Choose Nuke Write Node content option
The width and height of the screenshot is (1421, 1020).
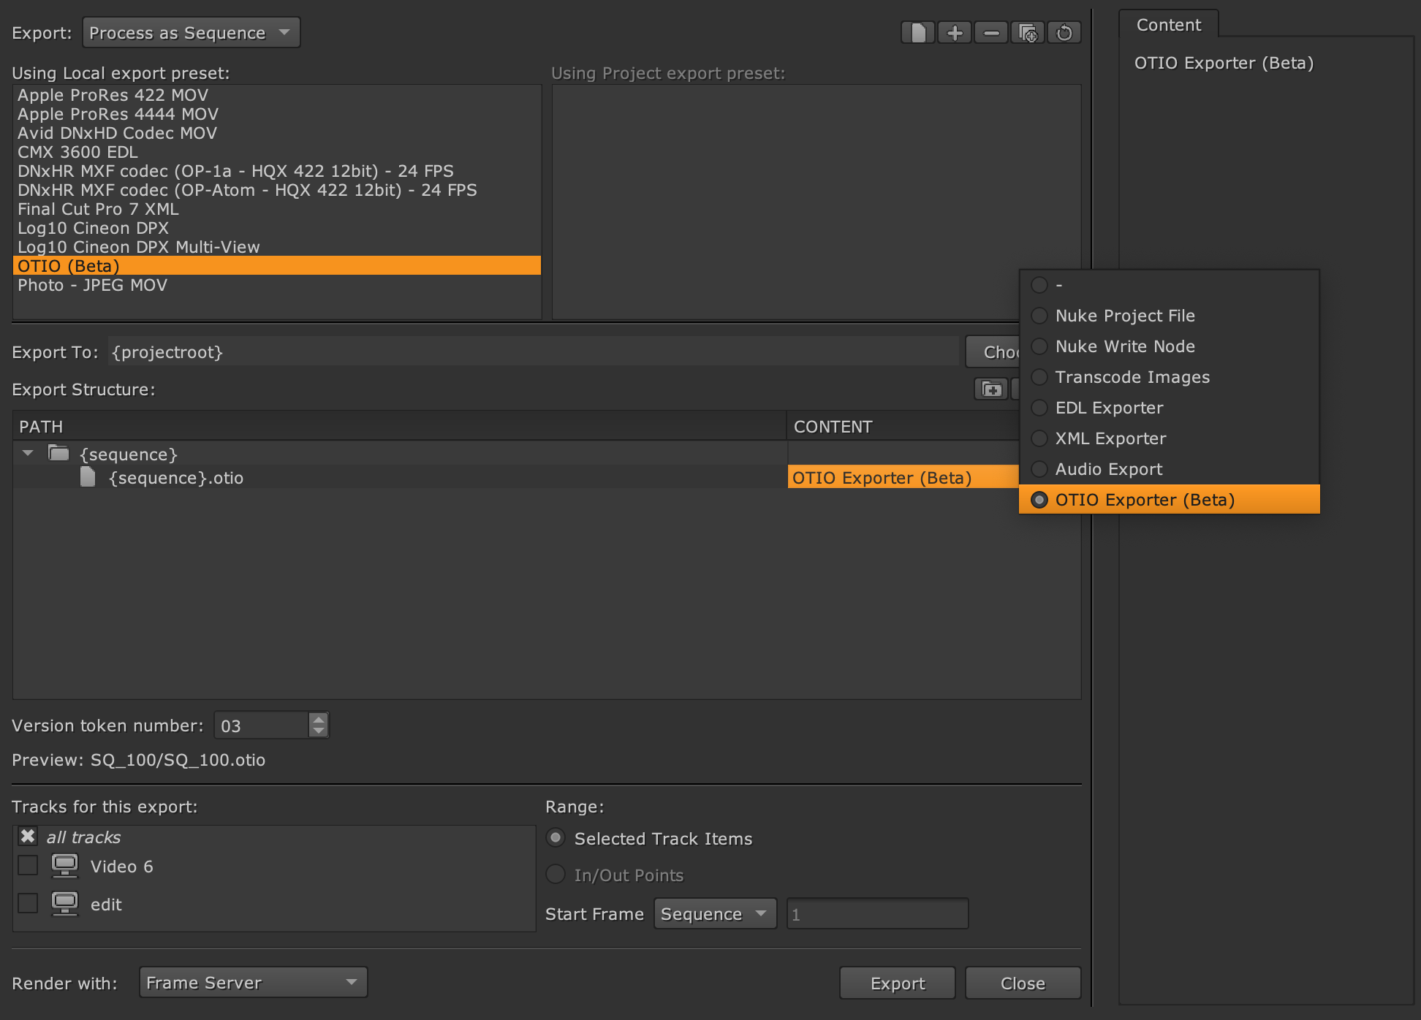pyautogui.click(x=1170, y=346)
